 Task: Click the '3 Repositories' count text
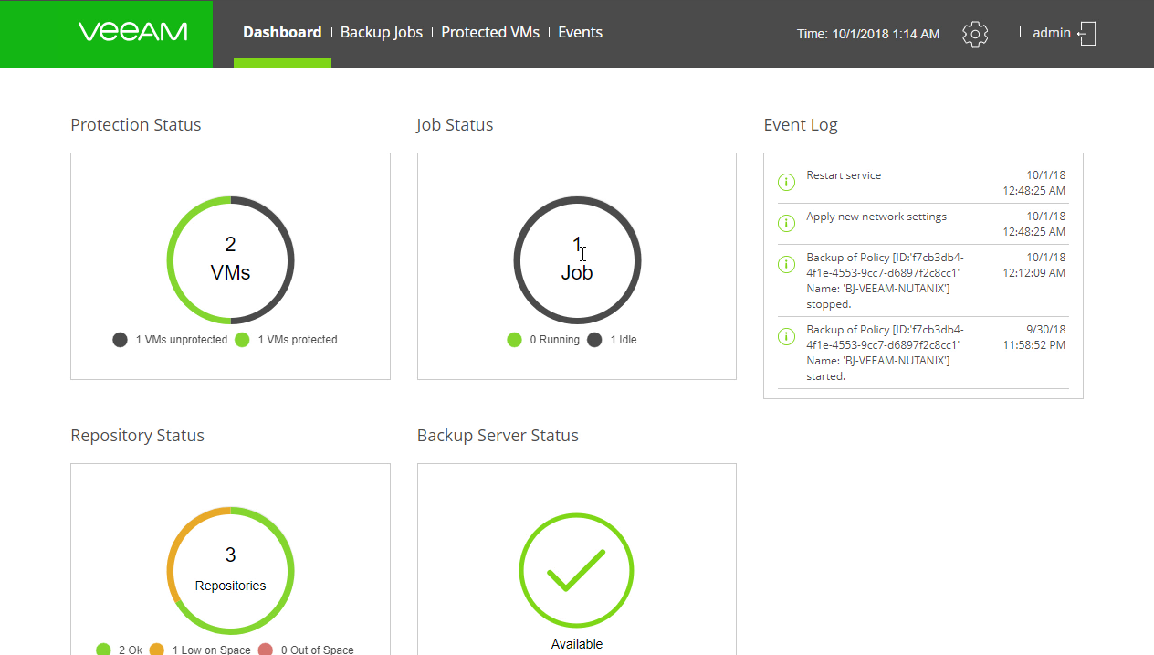click(230, 568)
